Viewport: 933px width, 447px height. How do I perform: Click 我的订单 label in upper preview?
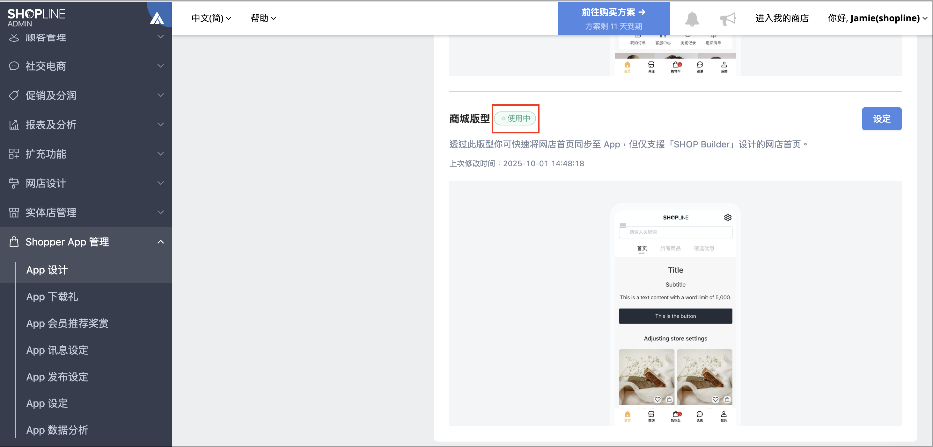(638, 43)
